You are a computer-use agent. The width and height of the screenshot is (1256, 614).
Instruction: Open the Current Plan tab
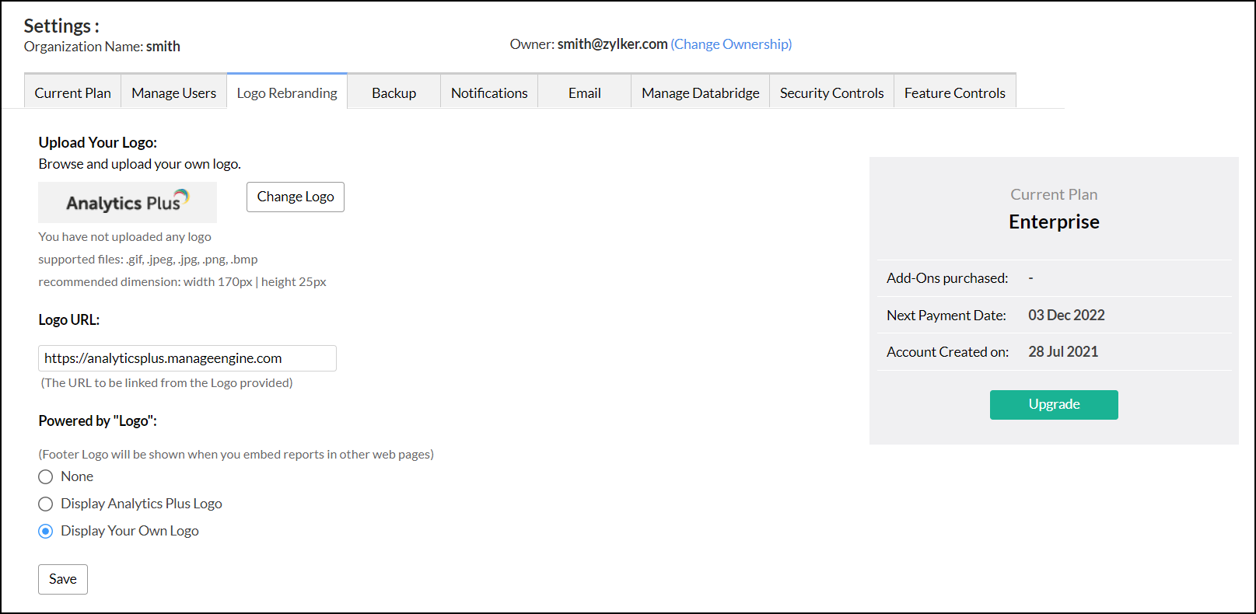(x=73, y=92)
